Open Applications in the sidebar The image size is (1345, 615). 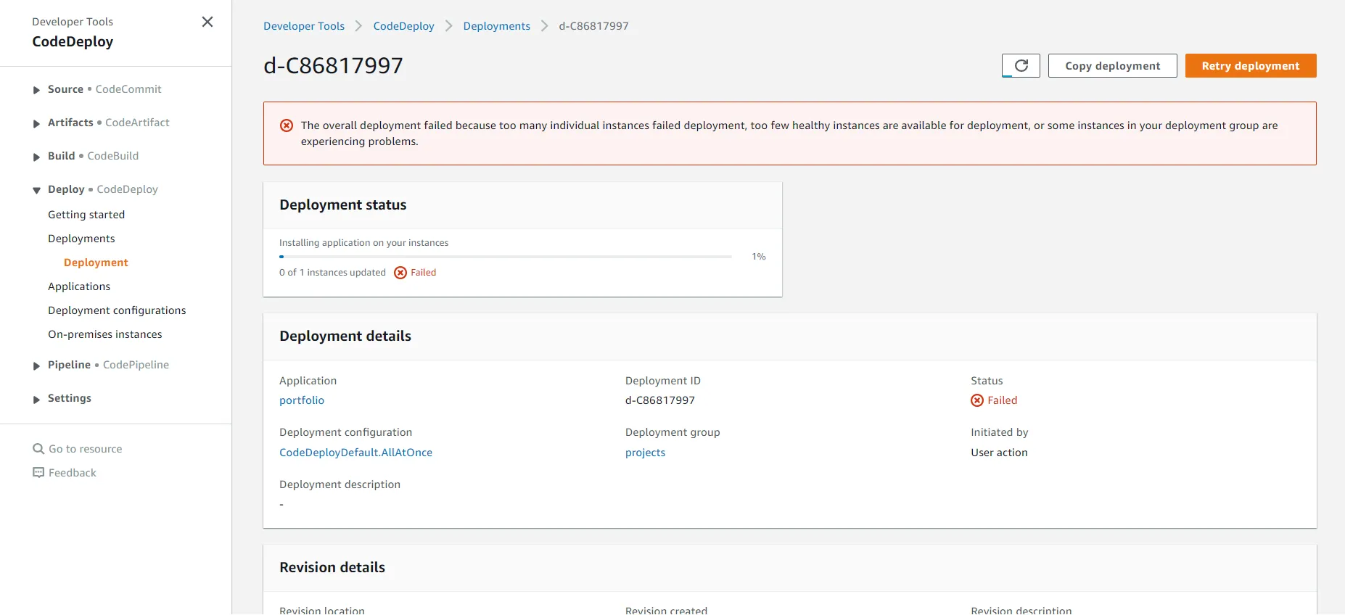coord(79,286)
